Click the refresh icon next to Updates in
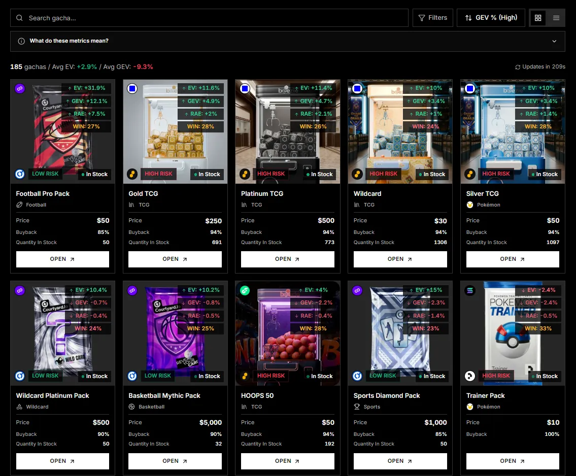 coord(518,67)
